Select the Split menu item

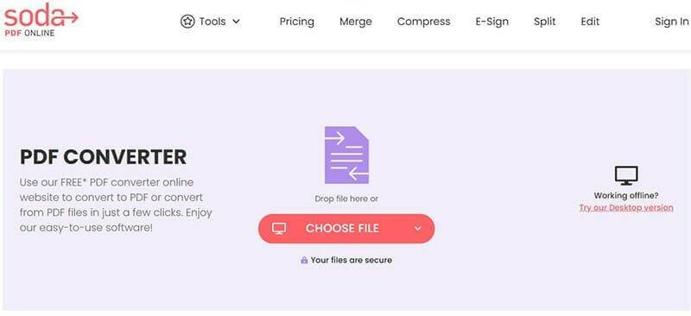point(545,22)
